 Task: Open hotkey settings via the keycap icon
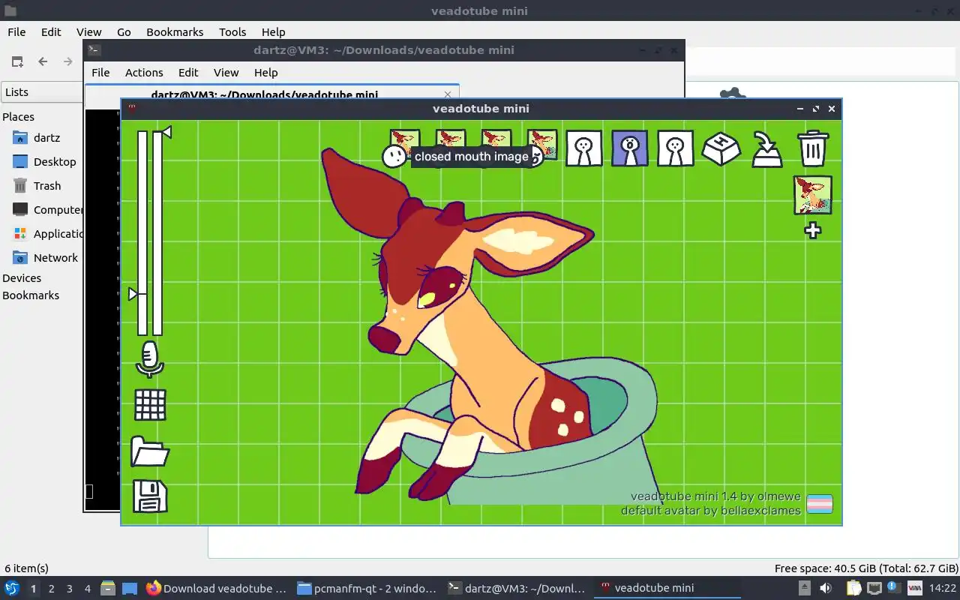point(721,148)
